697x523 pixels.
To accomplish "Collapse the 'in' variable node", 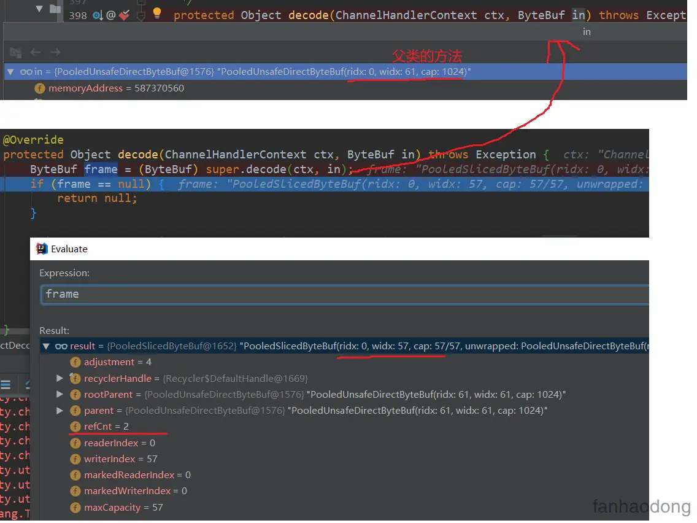I will 10,72.
